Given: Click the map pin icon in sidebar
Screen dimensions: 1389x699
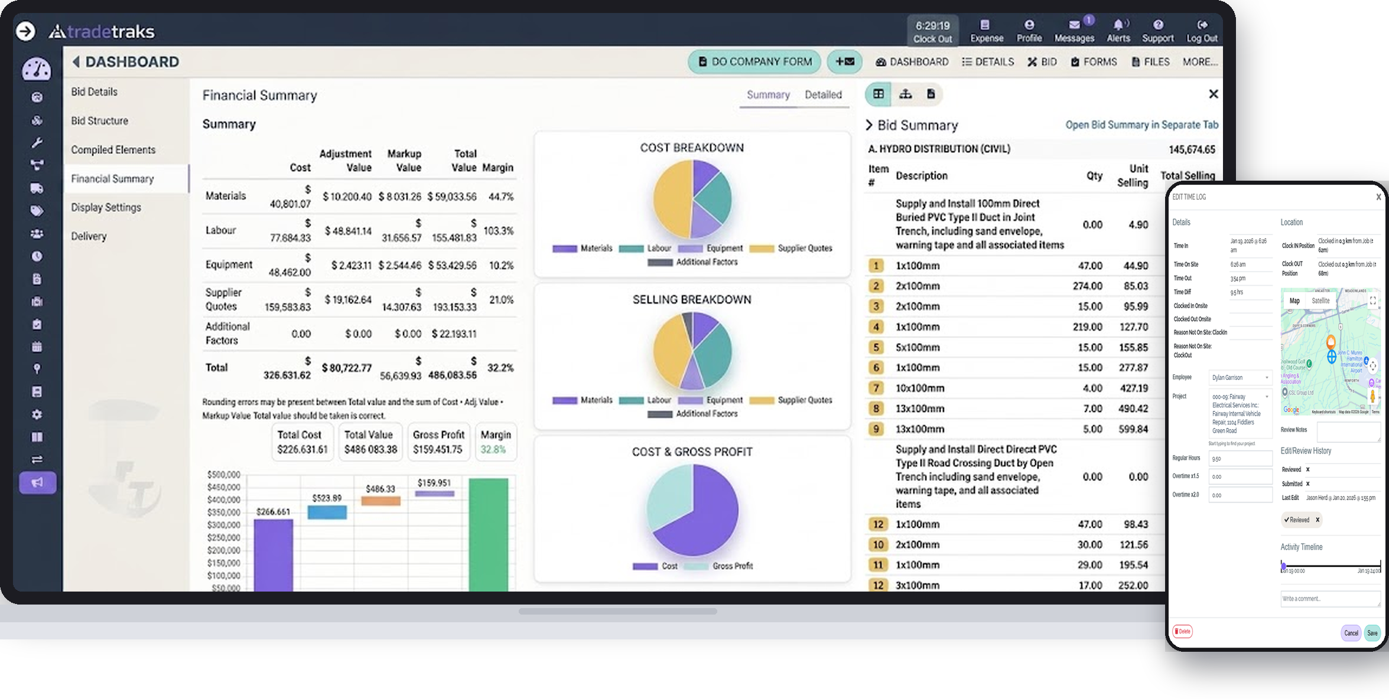Looking at the screenshot, I should click(x=37, y=369).
